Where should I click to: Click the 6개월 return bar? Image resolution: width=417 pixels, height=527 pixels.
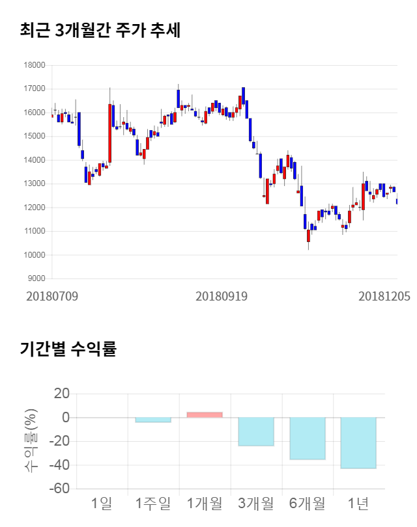(308, 439)
